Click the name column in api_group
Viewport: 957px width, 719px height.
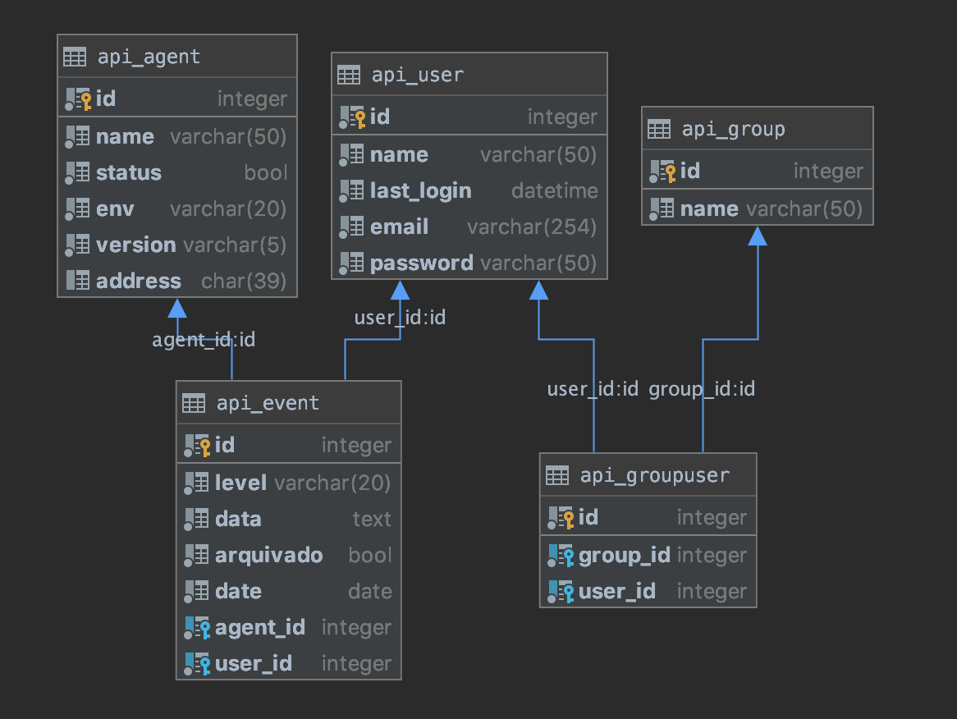pyautogui.click(x=709, y=209)
